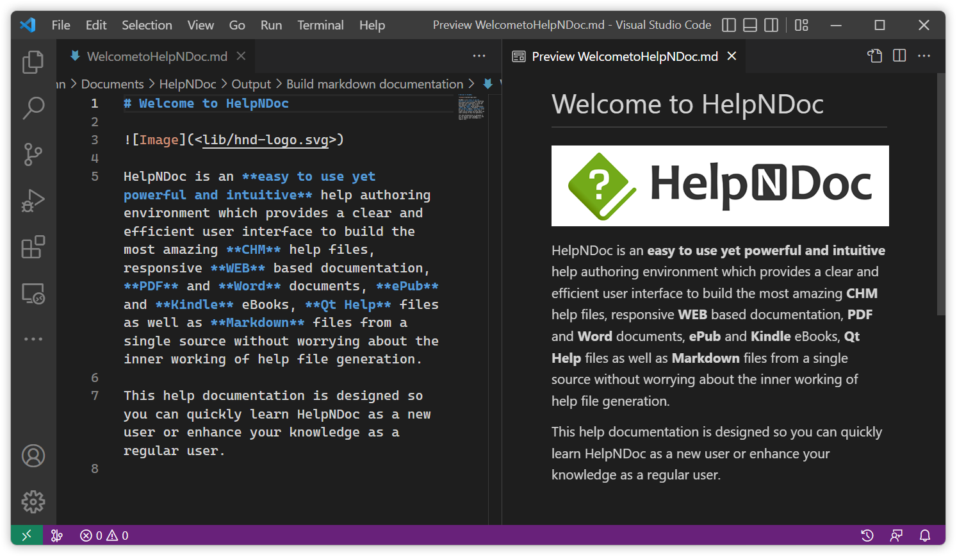Open the Terminal menu
Image resolution: width=957 pixels, height=557 pixels.
(320, 25)
